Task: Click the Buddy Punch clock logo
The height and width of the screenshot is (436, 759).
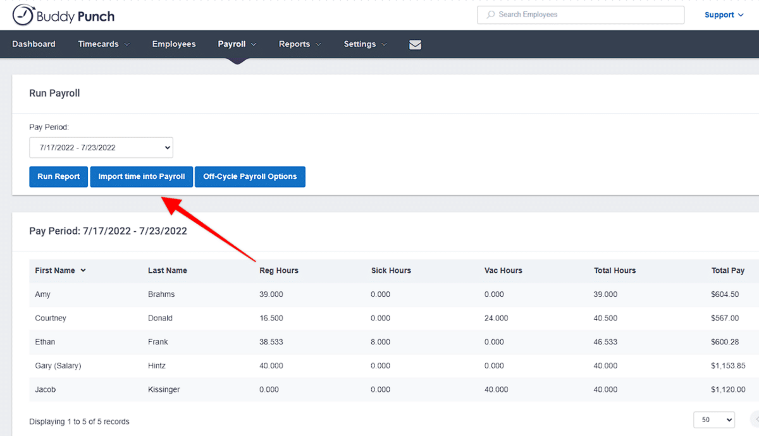Action: pos(23,15)
